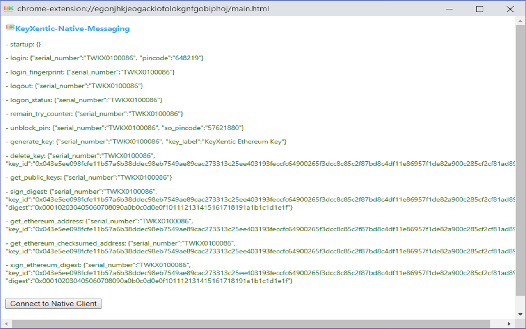
Task: Minimize the extension window
Action: (x=450, y=9)
